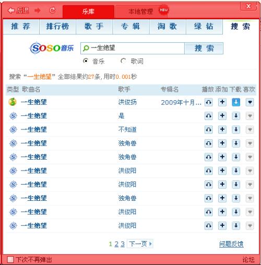
Task: Click the heart icon in 不知道 row
Action: point(250,129)
